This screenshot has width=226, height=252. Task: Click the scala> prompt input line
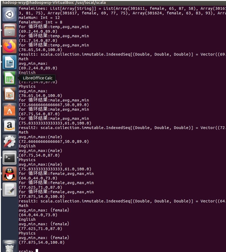(x=28, y=250)
